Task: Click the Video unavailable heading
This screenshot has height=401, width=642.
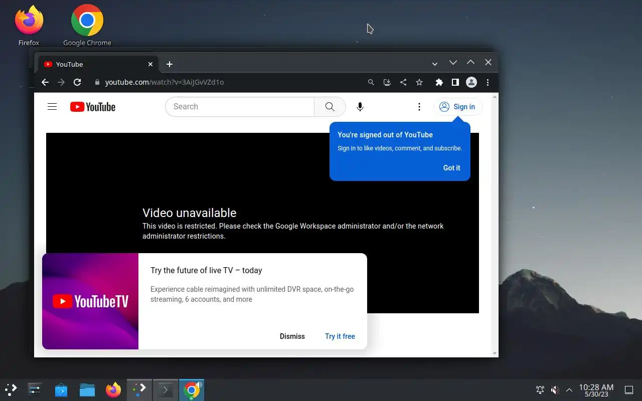Action: [190, 213]
